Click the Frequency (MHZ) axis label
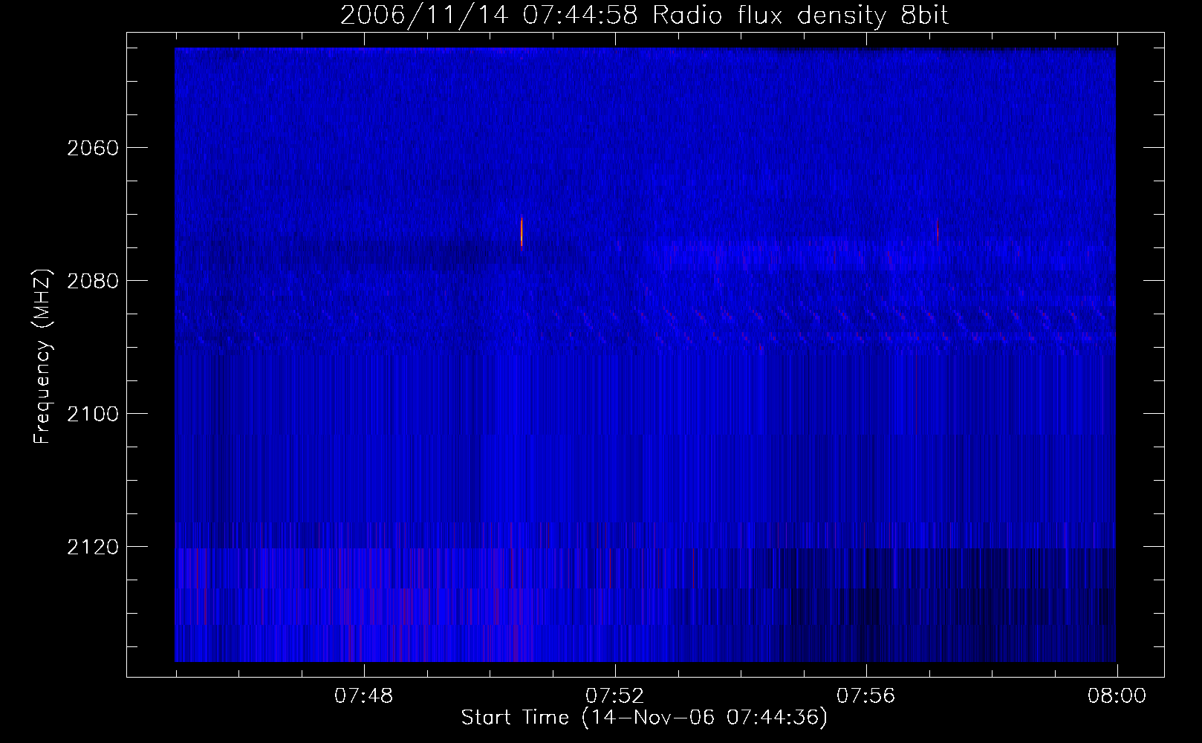1202x743 pixels. tap(42, 357)
